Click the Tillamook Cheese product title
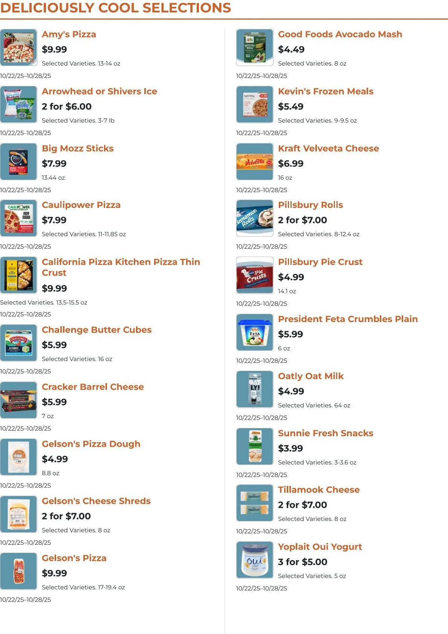The image size is (448, 634). pos(319,490)
